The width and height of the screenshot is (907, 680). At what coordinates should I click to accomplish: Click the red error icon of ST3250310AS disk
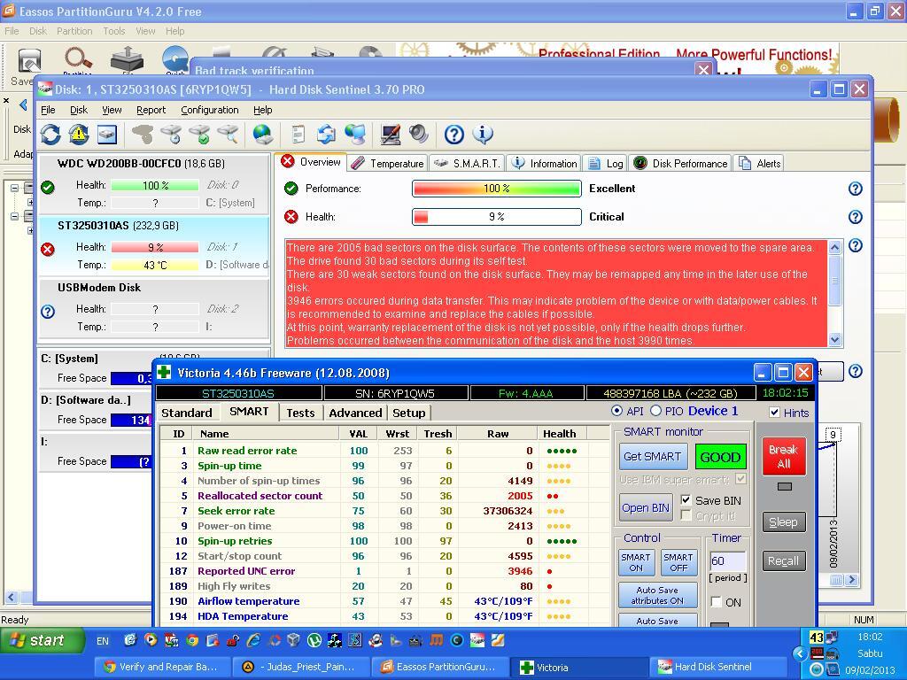click(x=48, y=249)
